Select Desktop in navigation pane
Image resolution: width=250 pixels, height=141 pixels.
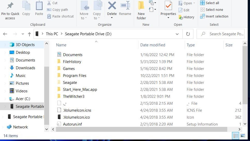(22, 52)
